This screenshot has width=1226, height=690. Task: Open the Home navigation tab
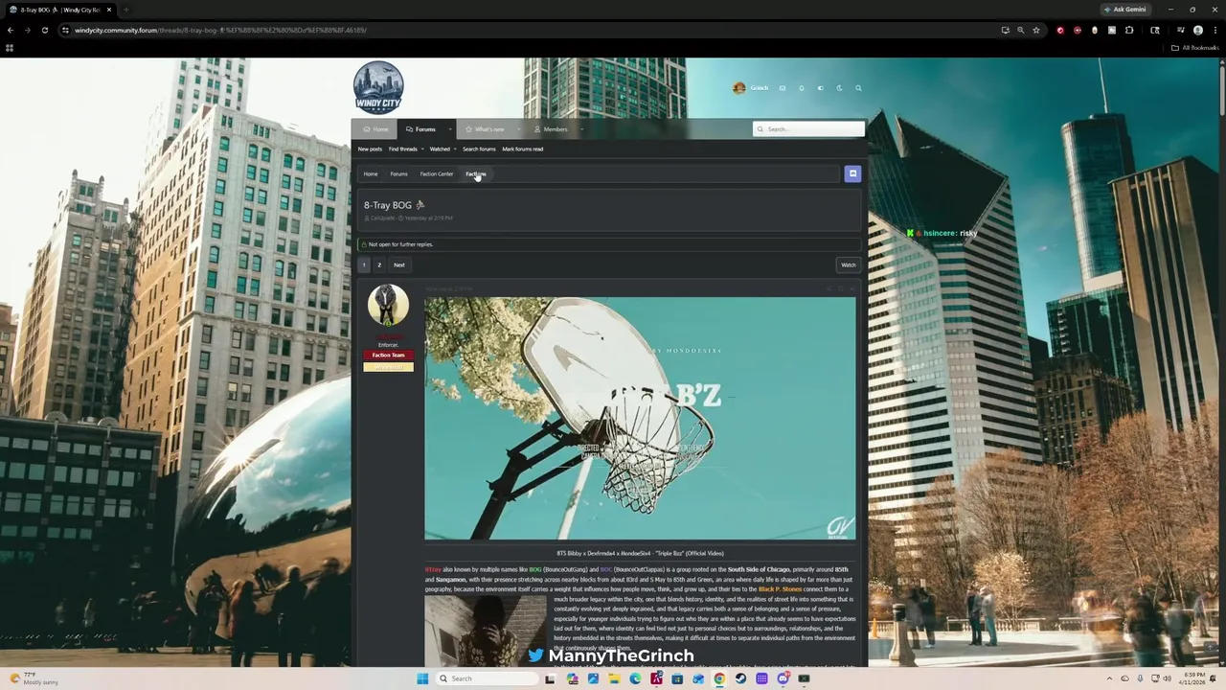click(375, 129)
